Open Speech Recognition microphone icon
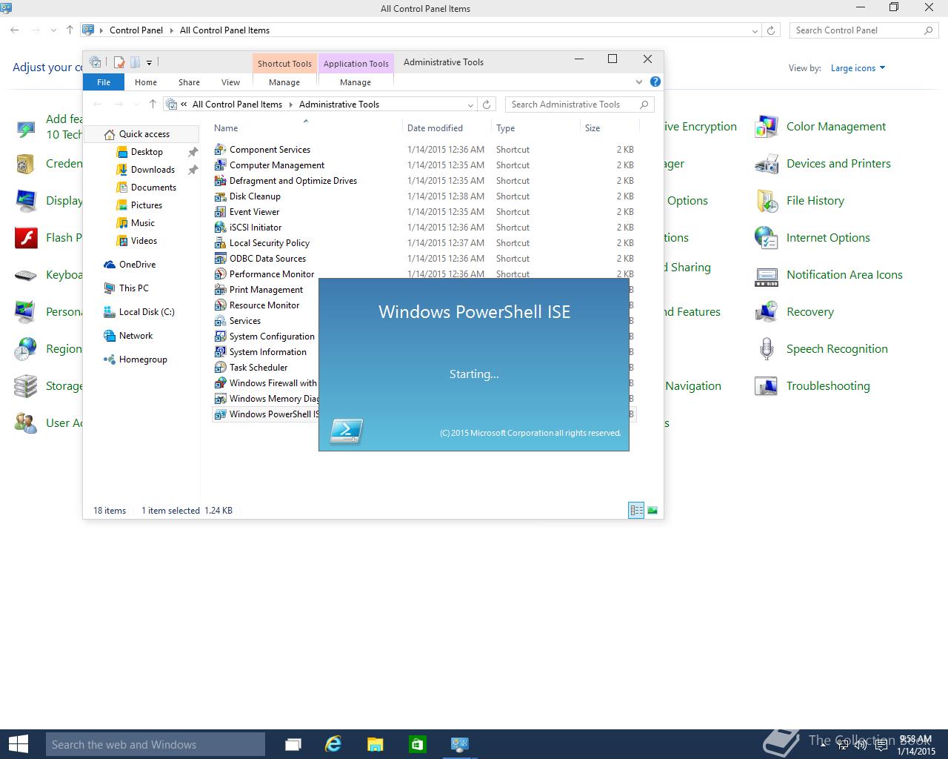948x759 pixels. click(767, 349)
